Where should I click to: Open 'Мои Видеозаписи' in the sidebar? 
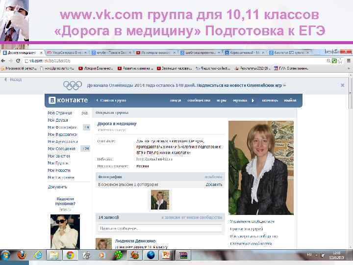63,134
